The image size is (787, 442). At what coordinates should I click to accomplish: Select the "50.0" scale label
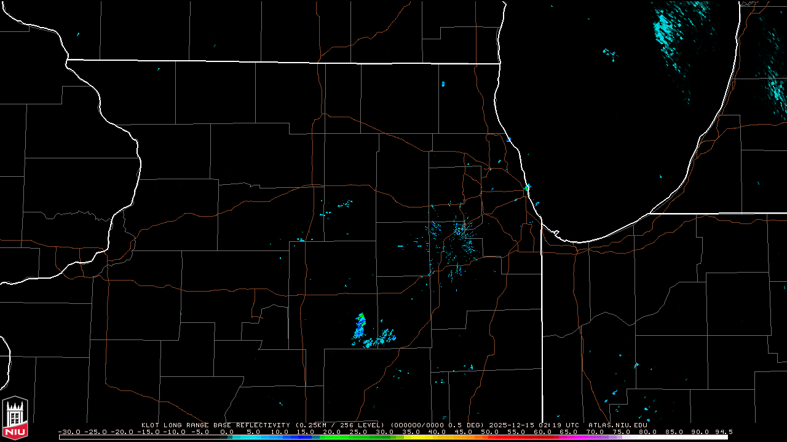(x=491, y=432)
